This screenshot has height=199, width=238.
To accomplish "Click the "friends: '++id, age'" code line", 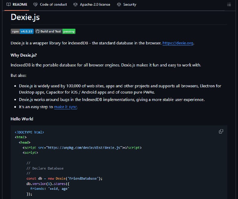I will click(x=50, y=189).
